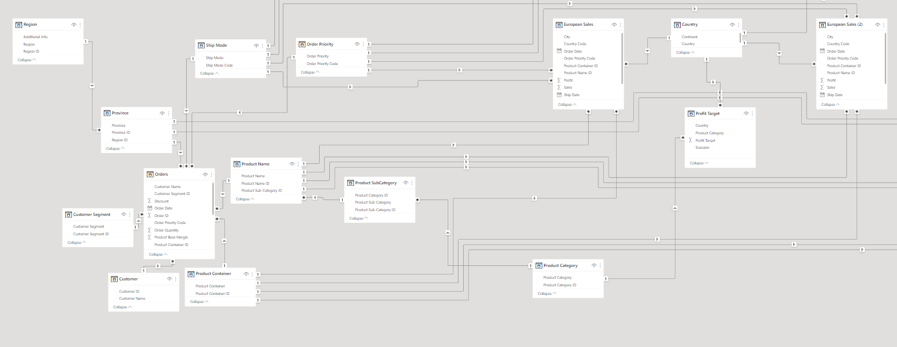Screen dimensions: 897x347
Task: Toggle visibility eye of the Province table
Action: click(x=162, y=113)
